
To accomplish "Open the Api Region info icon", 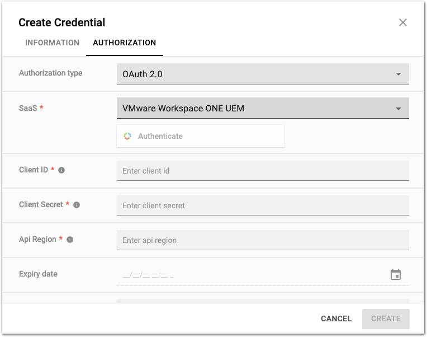I will 70,240.
